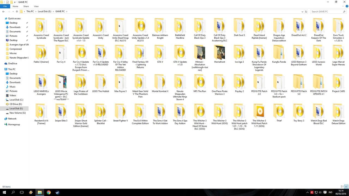Screen dimensions: 349x196
Task: Click the Search GAME PC field
Action: click(328, 11)
